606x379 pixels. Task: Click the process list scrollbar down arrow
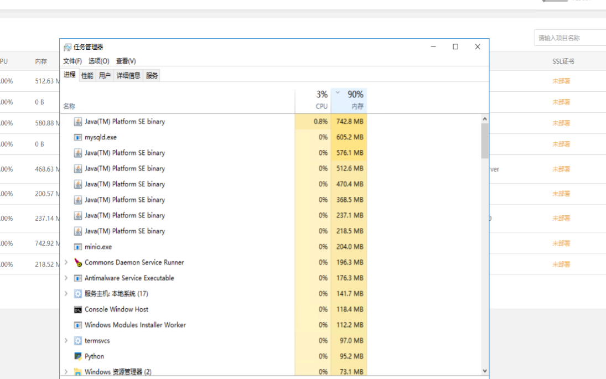485,371
